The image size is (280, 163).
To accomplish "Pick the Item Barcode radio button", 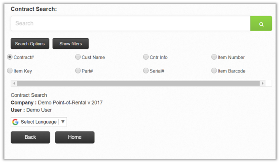I will click(x=214, y=71).
